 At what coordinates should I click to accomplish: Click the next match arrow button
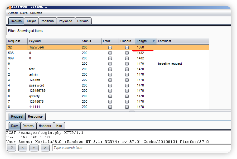[x=45, y=148]
